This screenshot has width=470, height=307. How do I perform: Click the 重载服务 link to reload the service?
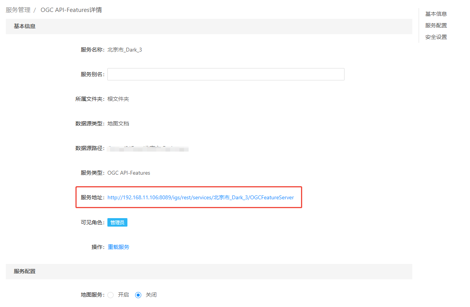(119, 247)
